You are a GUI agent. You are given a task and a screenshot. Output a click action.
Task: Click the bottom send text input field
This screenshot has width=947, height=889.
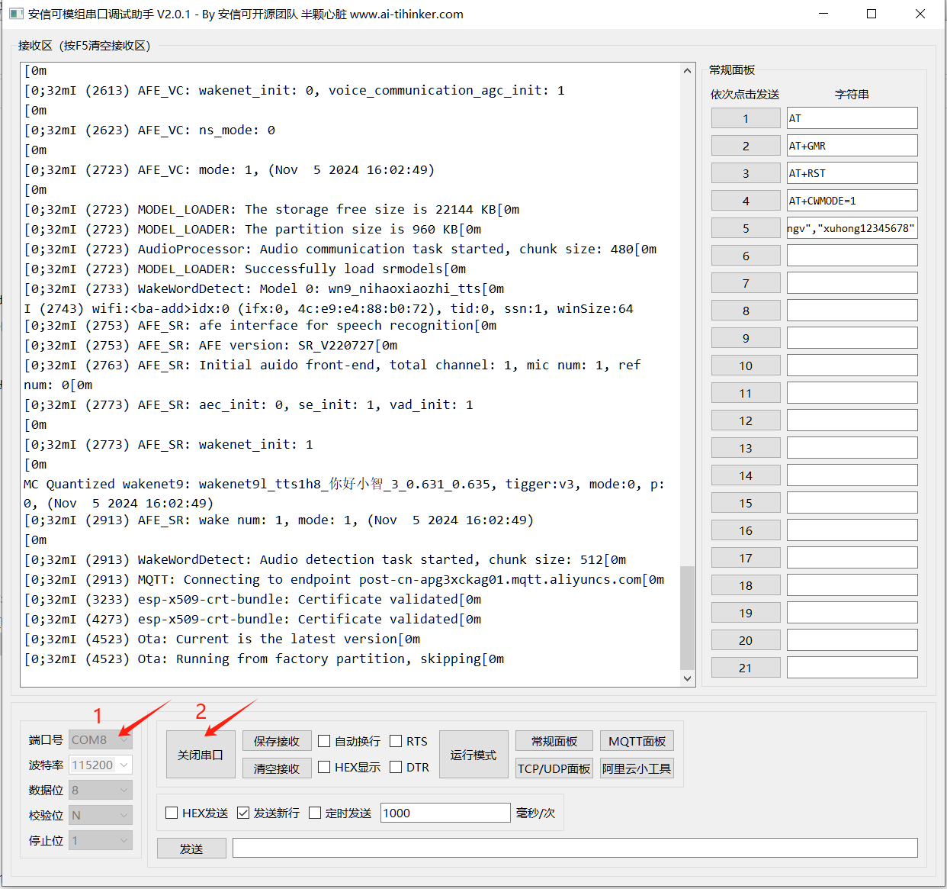coord(574,848)
